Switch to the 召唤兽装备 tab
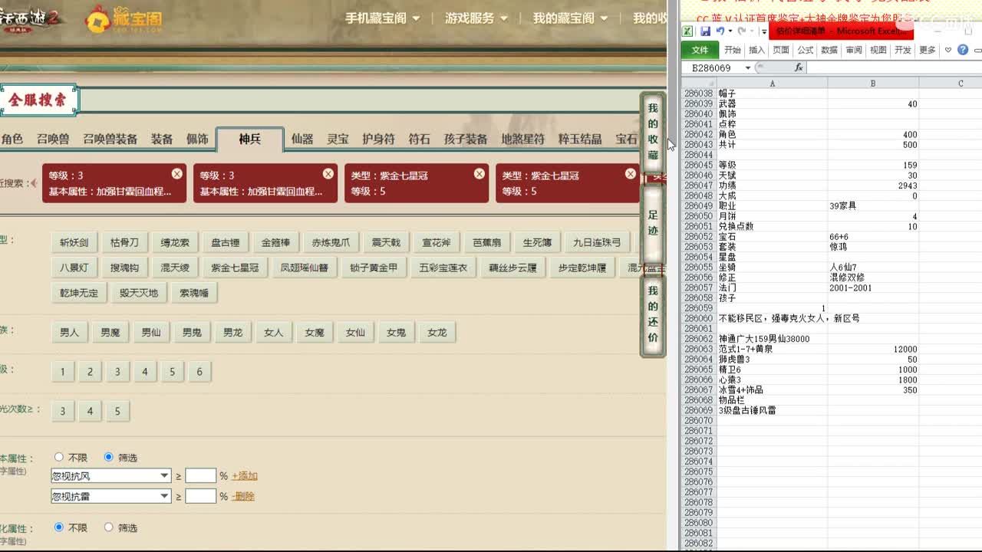982x552 pixels. point(110,139)
